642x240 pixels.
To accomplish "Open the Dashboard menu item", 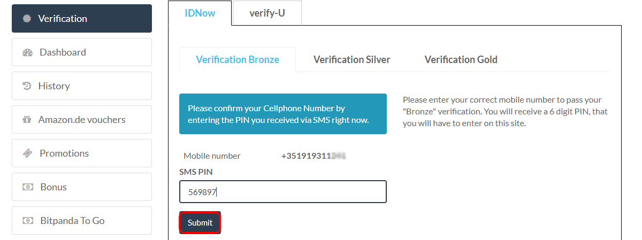I will click(82, 52).
